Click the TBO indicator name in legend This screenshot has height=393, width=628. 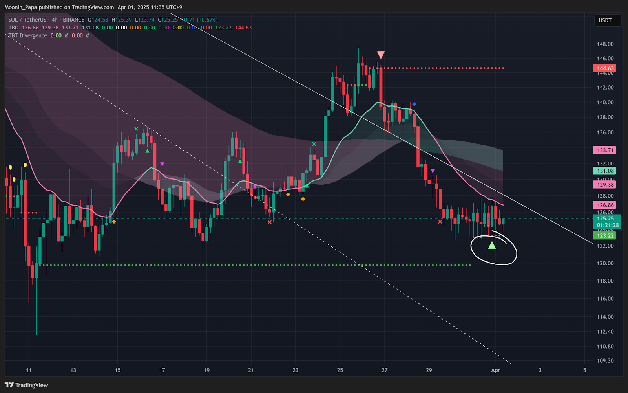click(13, 28)
